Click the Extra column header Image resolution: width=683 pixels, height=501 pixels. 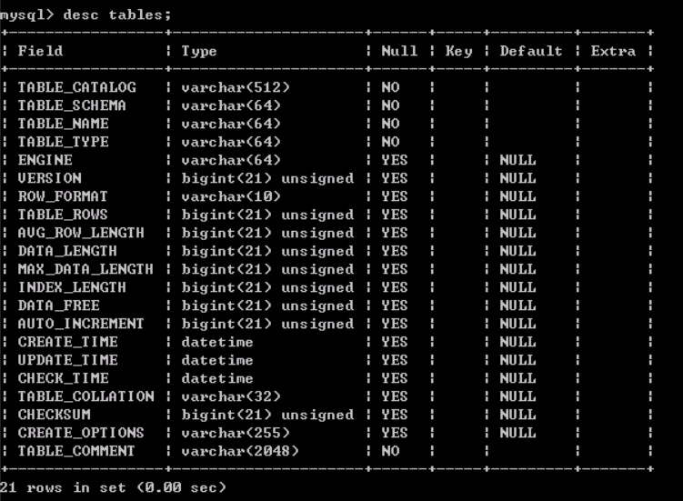click(x=613, y=52)
